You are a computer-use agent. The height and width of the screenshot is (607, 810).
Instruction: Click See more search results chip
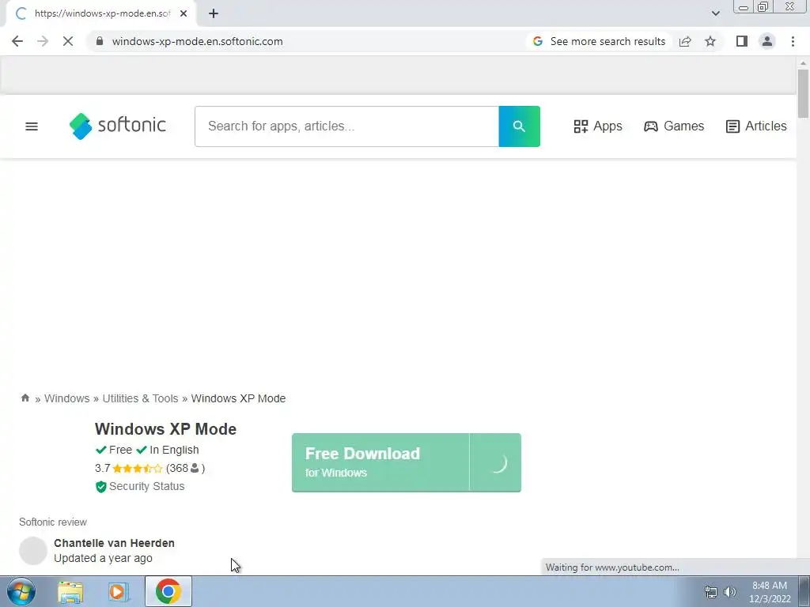[x=600, y=41]
